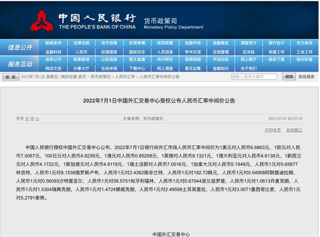Open the 人员招录 menu item
Viewport: 320px width, 237px height.
pyautogui.click(x=165, y=52)
